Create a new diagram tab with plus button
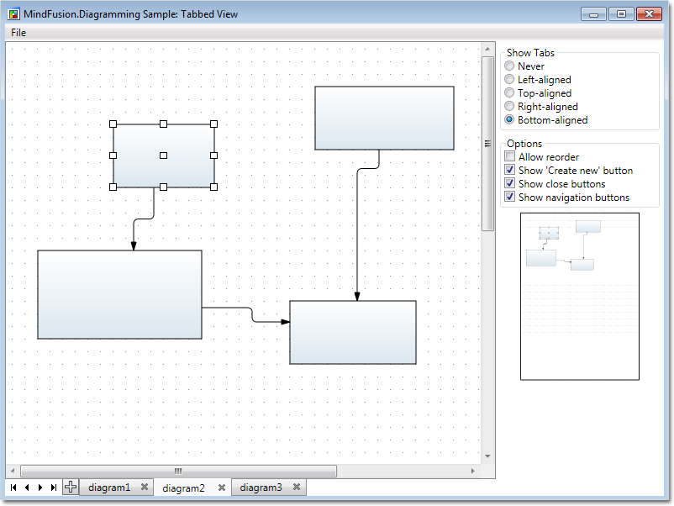The width and height of the screenshot is (674, 506). pos(71,488)
